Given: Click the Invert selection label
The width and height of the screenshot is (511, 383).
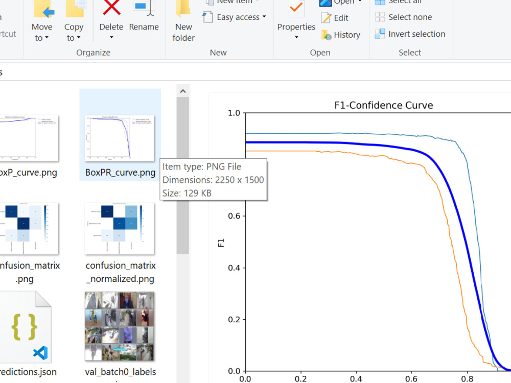Looking at the screenshot, I should pos(416,34).
